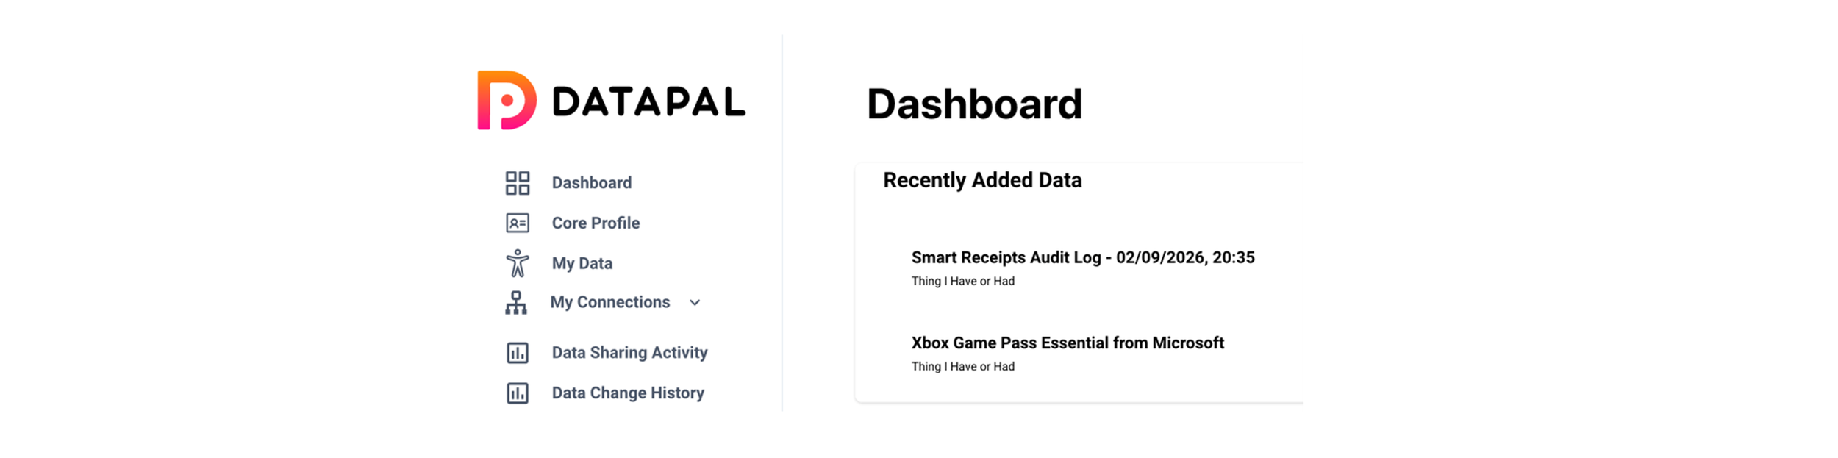View Data Change History page
The image size is (1838, 458).
tap(628, 393)
